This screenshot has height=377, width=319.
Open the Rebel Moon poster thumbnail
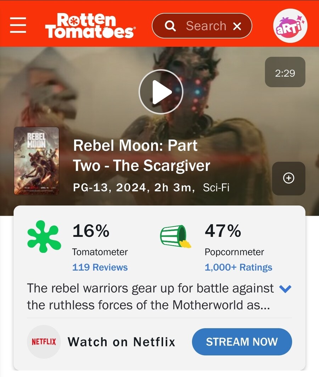point(36,161)
